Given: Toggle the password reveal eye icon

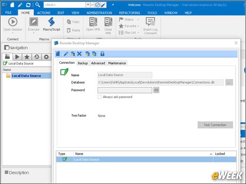Looking at the screenshot, I should coord(156,90).
